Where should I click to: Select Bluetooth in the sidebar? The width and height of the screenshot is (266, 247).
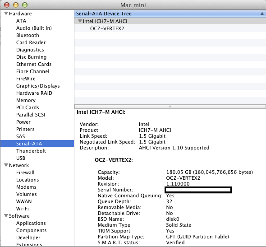point(28,35)
